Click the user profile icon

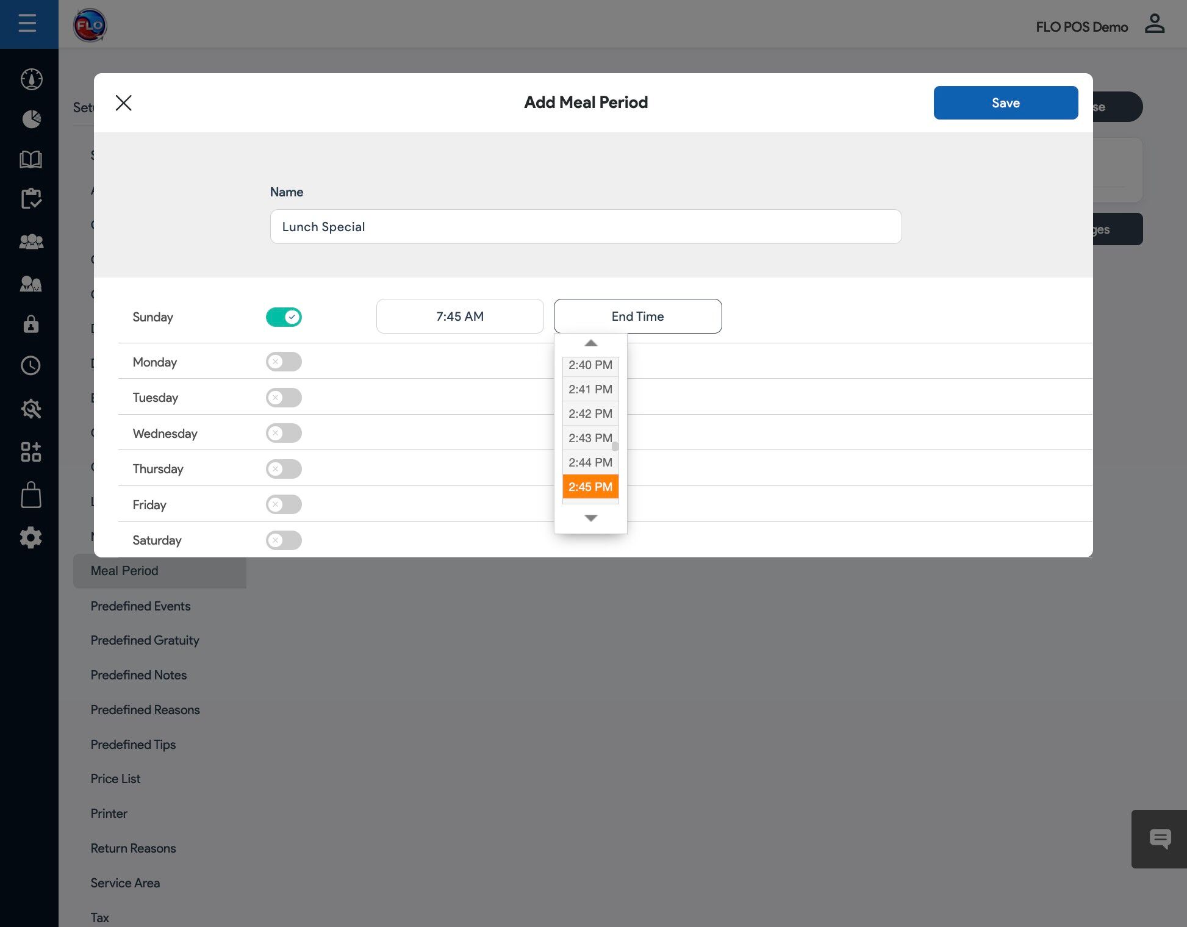point(1154,24)
